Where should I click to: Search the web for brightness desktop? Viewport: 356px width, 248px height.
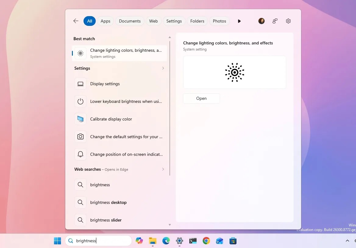point(119,203)
